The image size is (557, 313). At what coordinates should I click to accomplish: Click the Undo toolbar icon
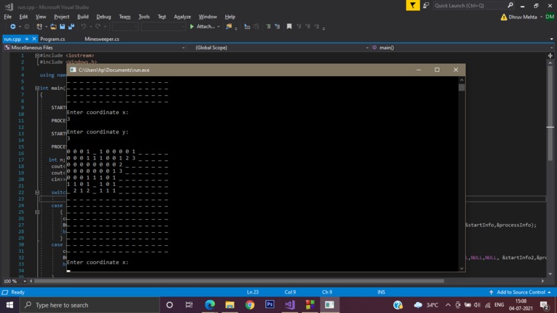click(x=84, y=27)
